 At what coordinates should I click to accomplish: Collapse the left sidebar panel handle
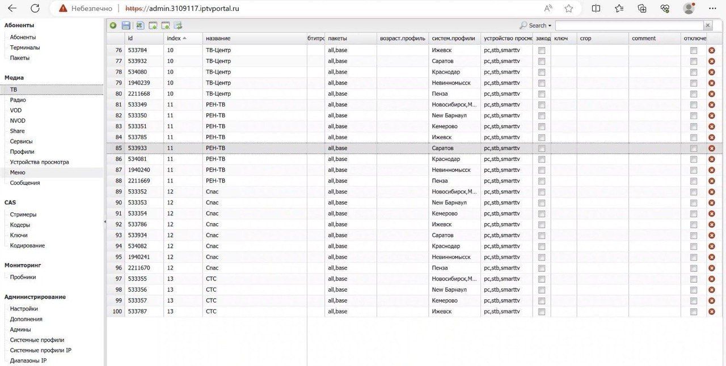[x=105, y=222]
